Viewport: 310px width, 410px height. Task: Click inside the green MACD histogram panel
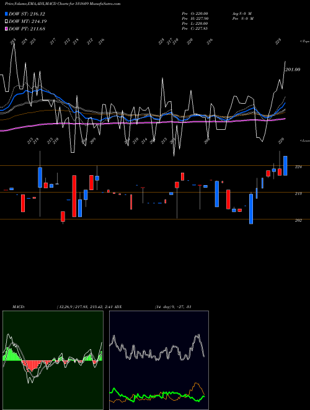53,360
